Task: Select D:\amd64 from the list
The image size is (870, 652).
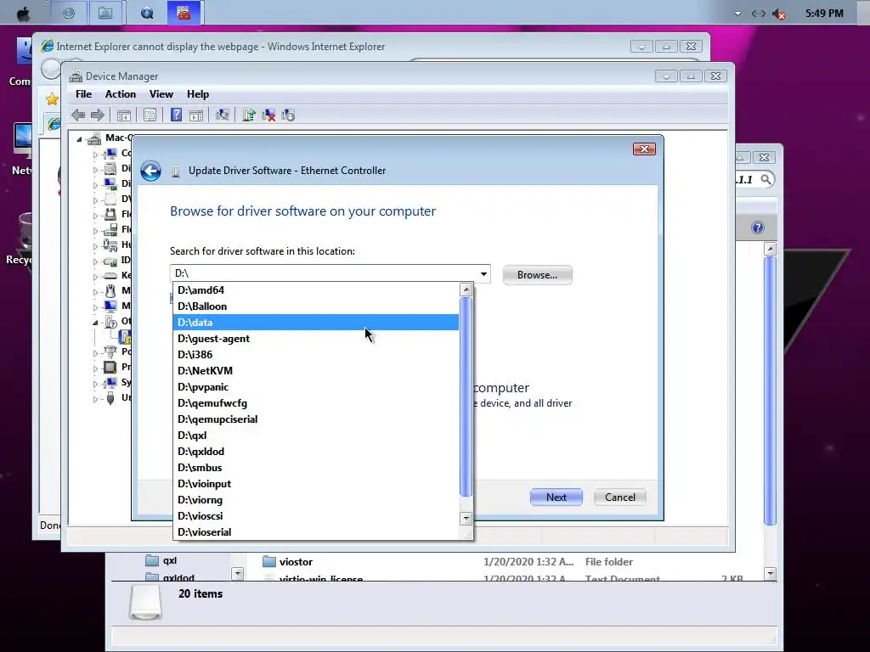Action: pos(316,290)
